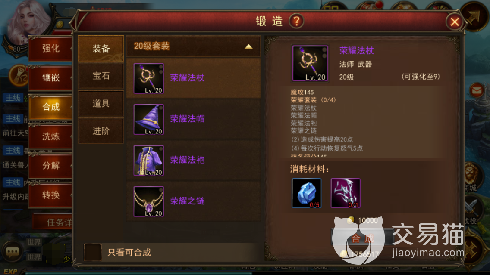Screen dimensions: 490x275
Task: Click the 分解 button
Action: pos(50,165)
